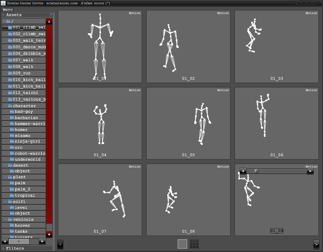Select the 01_05 motion thumbnail
The height and width of the screenshot is (252, 323).
(188, 123)
